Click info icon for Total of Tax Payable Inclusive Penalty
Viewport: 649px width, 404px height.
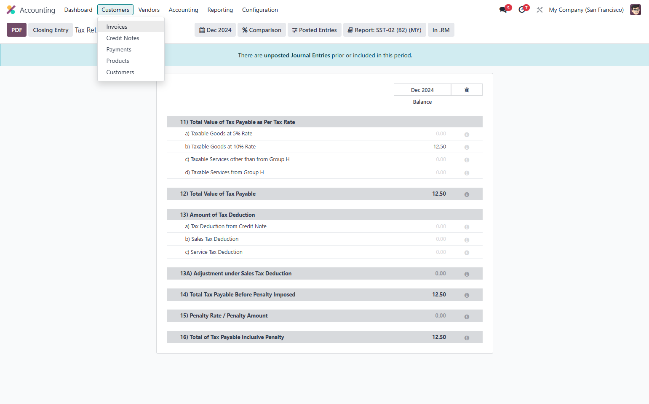[x=467, y=338]
